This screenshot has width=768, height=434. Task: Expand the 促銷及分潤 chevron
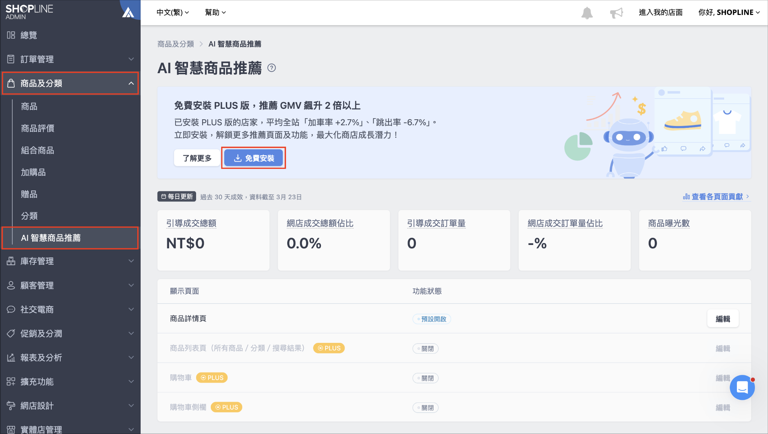point(131,333)
